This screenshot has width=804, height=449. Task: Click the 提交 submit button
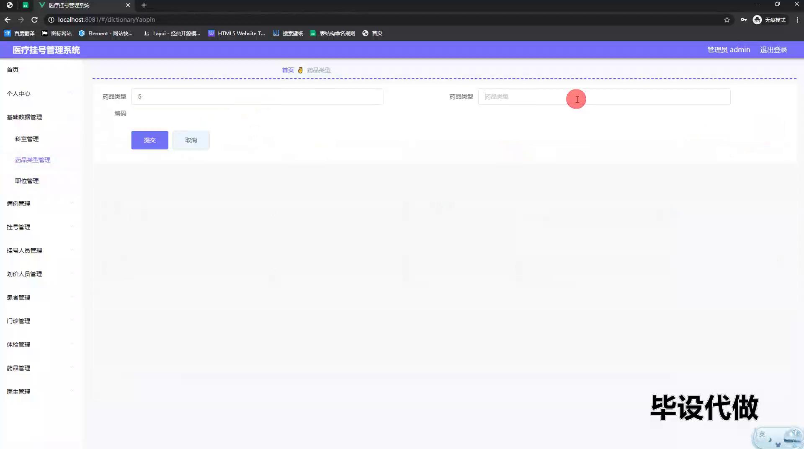coord(149,140)
